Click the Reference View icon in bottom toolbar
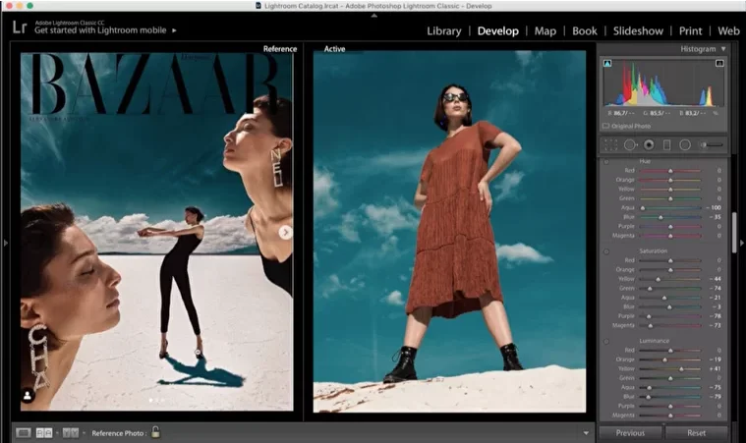The width and height of the screenshot is (746, 443). (x=44, y=432)
